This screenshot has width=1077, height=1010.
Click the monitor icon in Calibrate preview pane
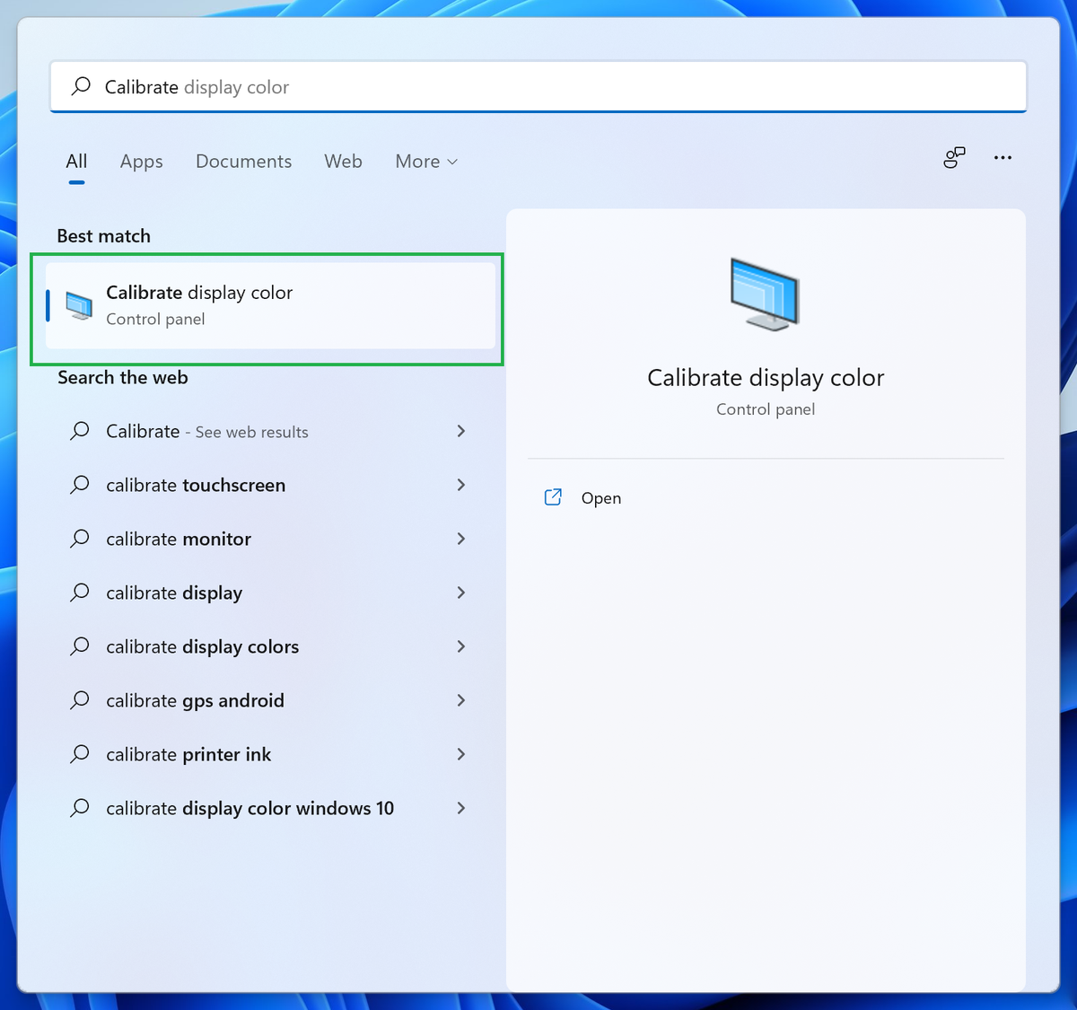765,294
